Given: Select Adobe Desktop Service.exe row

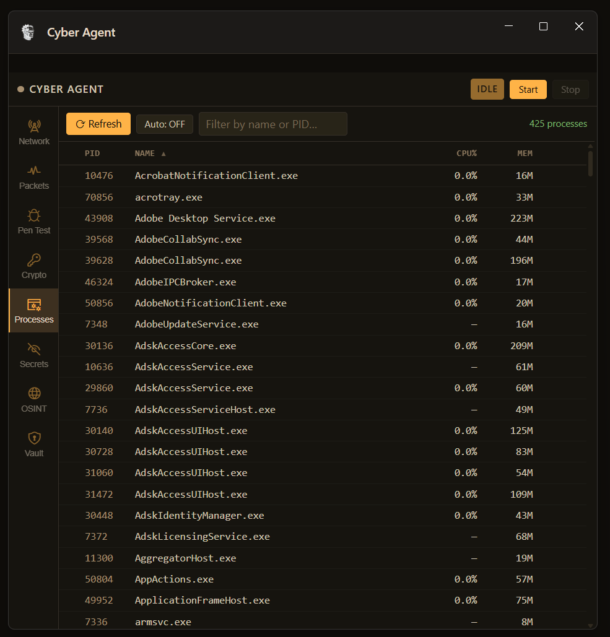Looking at the screenshot, I should (x=323, y=219).
